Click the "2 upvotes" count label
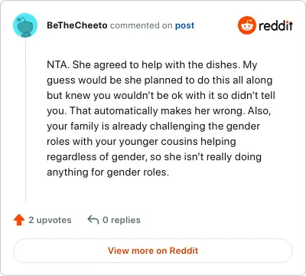 point(50,220)
